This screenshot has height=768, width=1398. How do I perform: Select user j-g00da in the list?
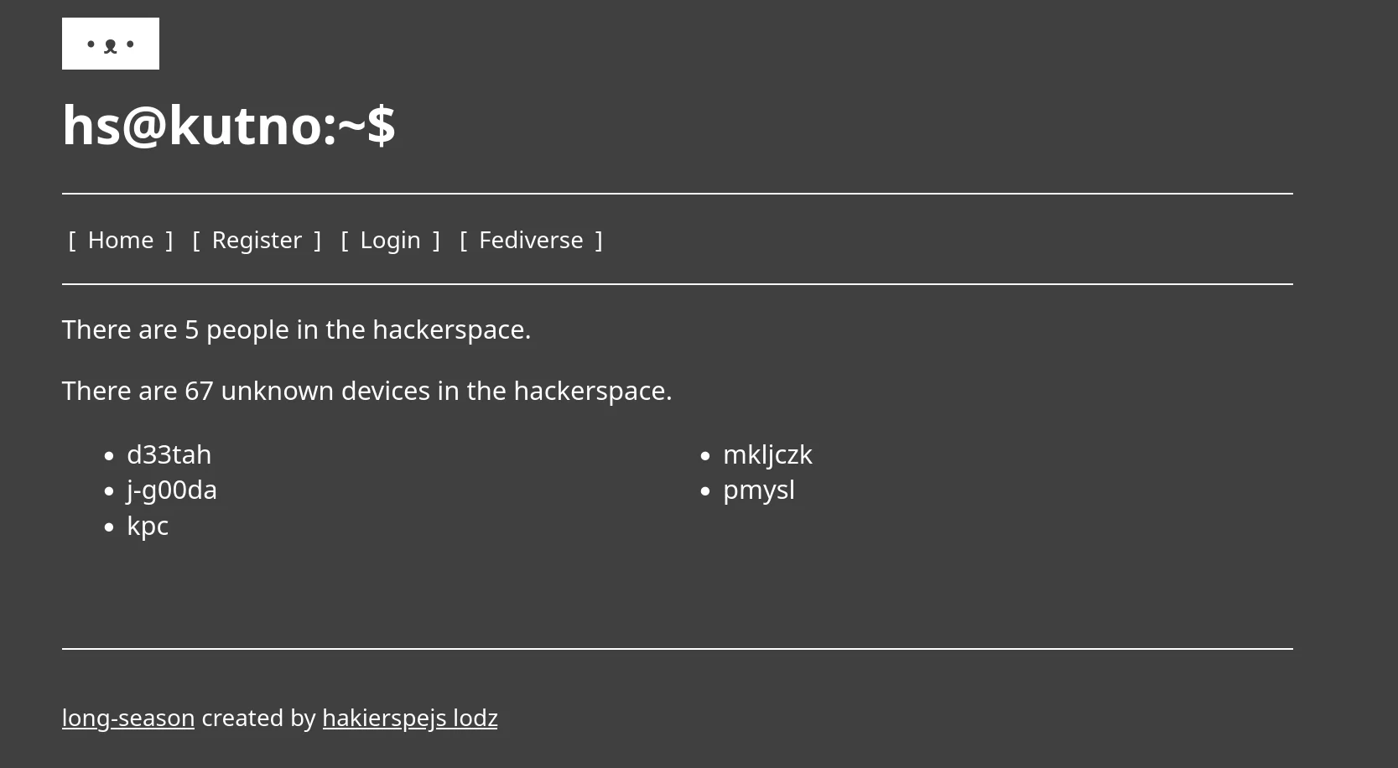171,490
